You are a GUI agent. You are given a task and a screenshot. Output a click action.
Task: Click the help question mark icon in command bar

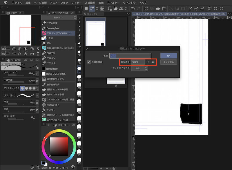click(x=209, y=9)
